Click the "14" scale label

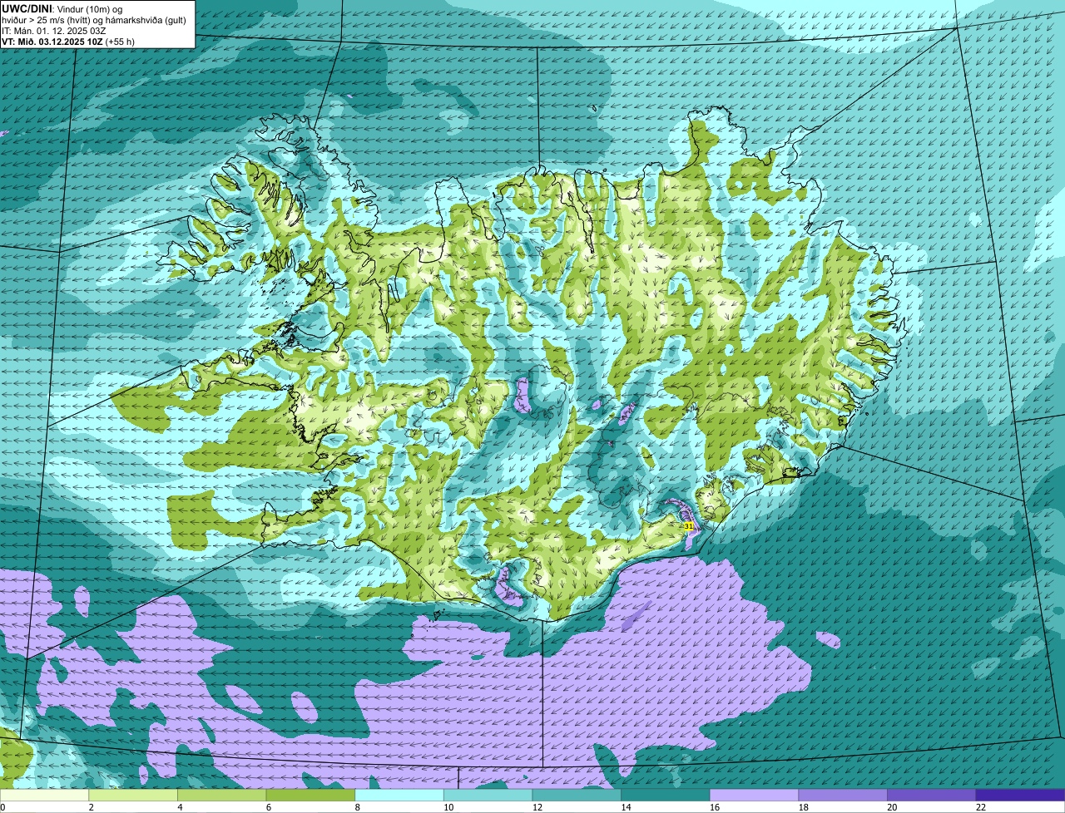pos(626,807)
